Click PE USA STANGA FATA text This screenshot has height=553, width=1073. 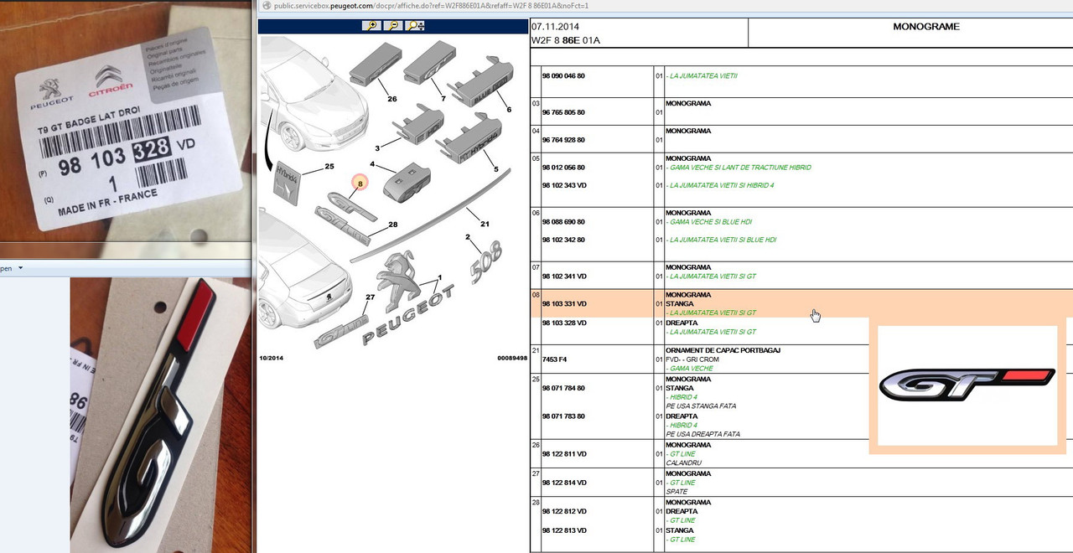tap(701, 406)
